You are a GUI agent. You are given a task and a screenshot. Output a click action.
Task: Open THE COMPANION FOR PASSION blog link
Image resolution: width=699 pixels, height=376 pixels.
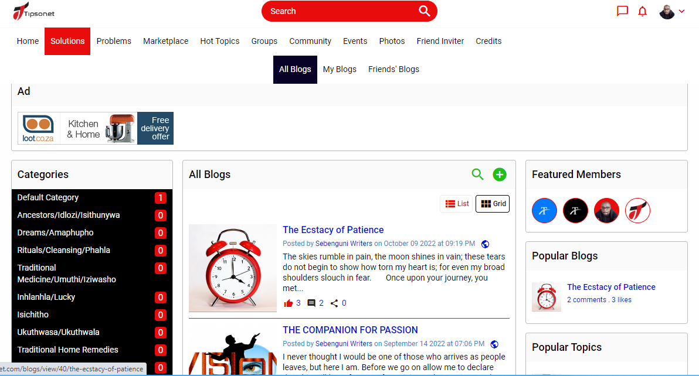(350, 330)
